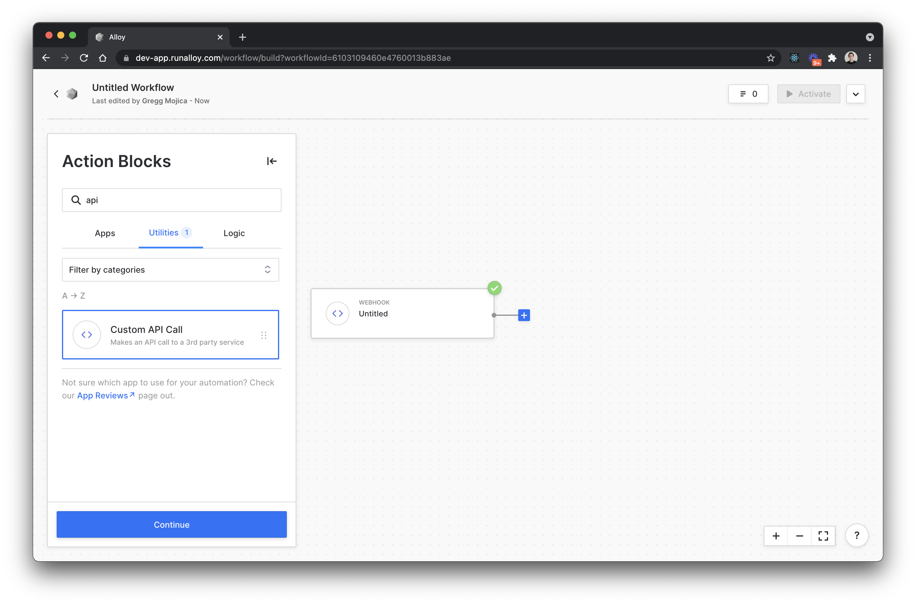Click the Webhook code icon on canvas
916x605 pixels.
(x=337, y=313)
